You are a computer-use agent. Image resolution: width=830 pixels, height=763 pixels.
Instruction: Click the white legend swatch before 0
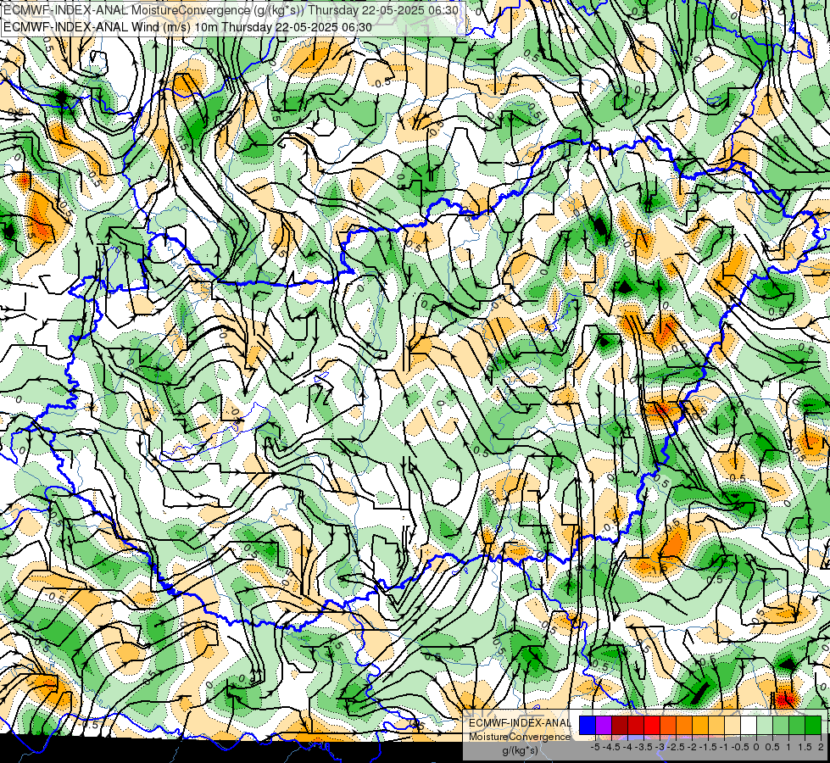coord(749,726)
